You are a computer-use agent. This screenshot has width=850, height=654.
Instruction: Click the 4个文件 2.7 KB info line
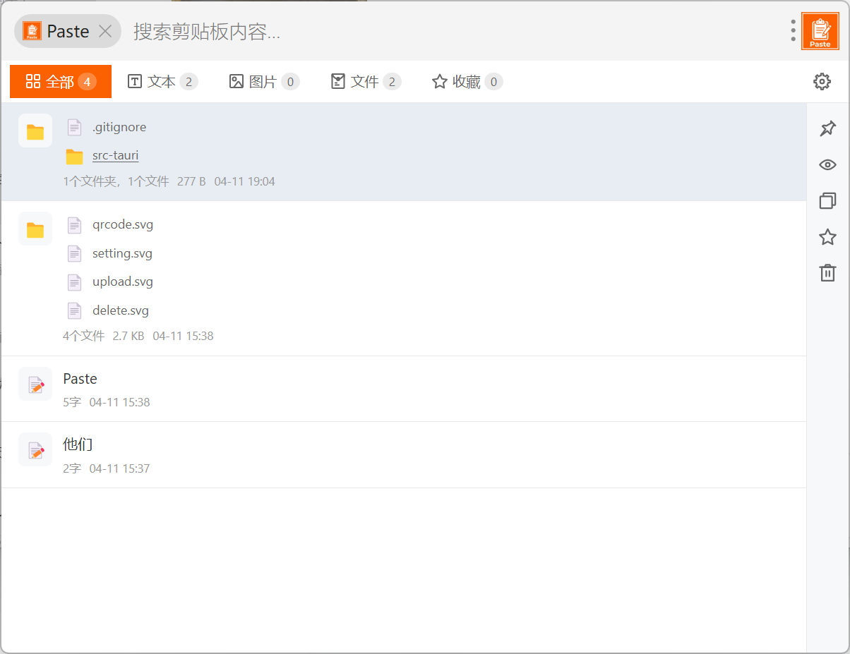point(138,336)
